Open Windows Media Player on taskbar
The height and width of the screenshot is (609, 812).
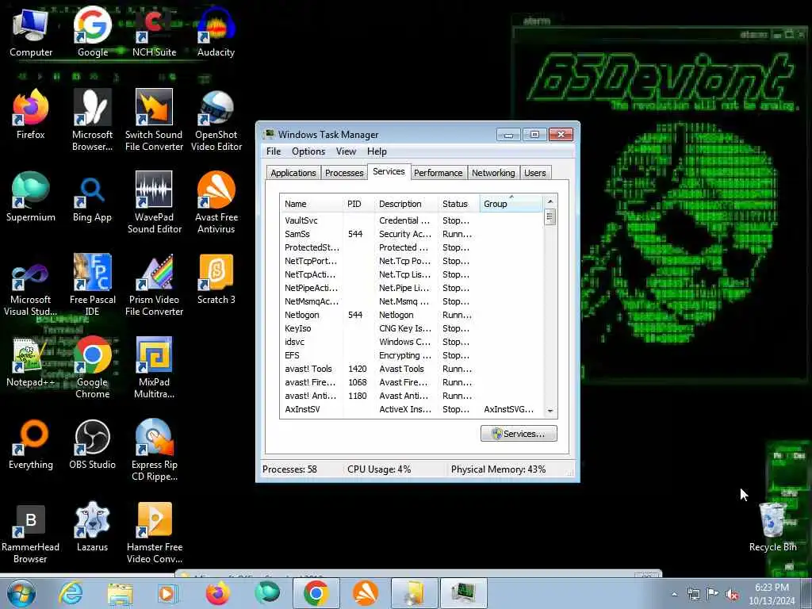tap(168, 593)
